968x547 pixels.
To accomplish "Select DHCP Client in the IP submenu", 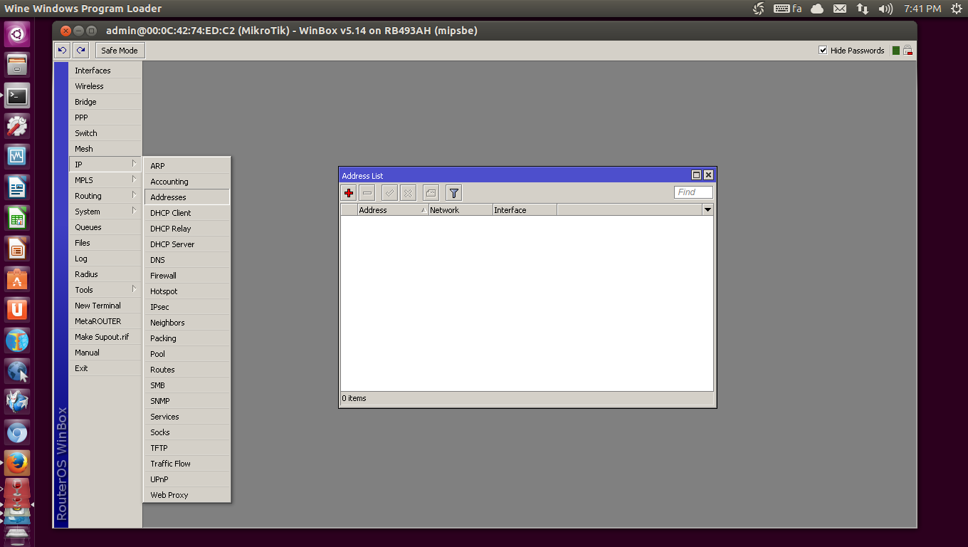I will tap(187, 213).
